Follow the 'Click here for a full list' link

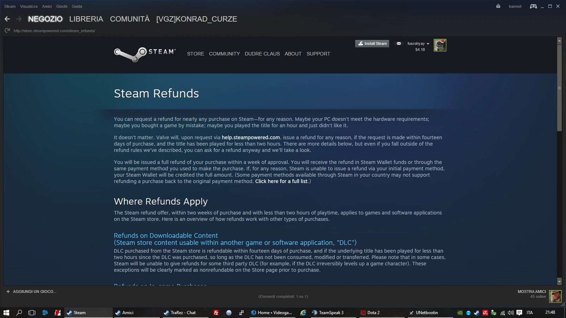point(281,181)
